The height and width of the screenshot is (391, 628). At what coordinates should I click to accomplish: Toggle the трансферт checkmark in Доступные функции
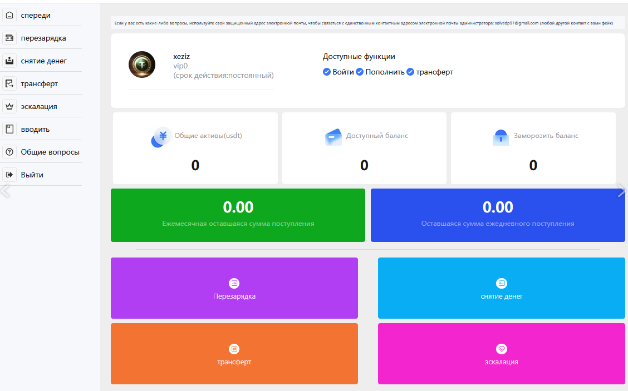click(410, 72)
